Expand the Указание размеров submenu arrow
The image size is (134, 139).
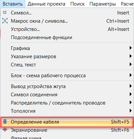pyautogui.click(x=130, y=56)
